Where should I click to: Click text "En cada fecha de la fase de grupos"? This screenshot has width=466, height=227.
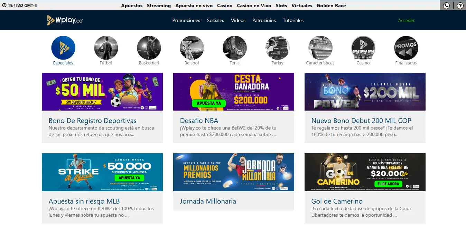(x=353, y=209)
